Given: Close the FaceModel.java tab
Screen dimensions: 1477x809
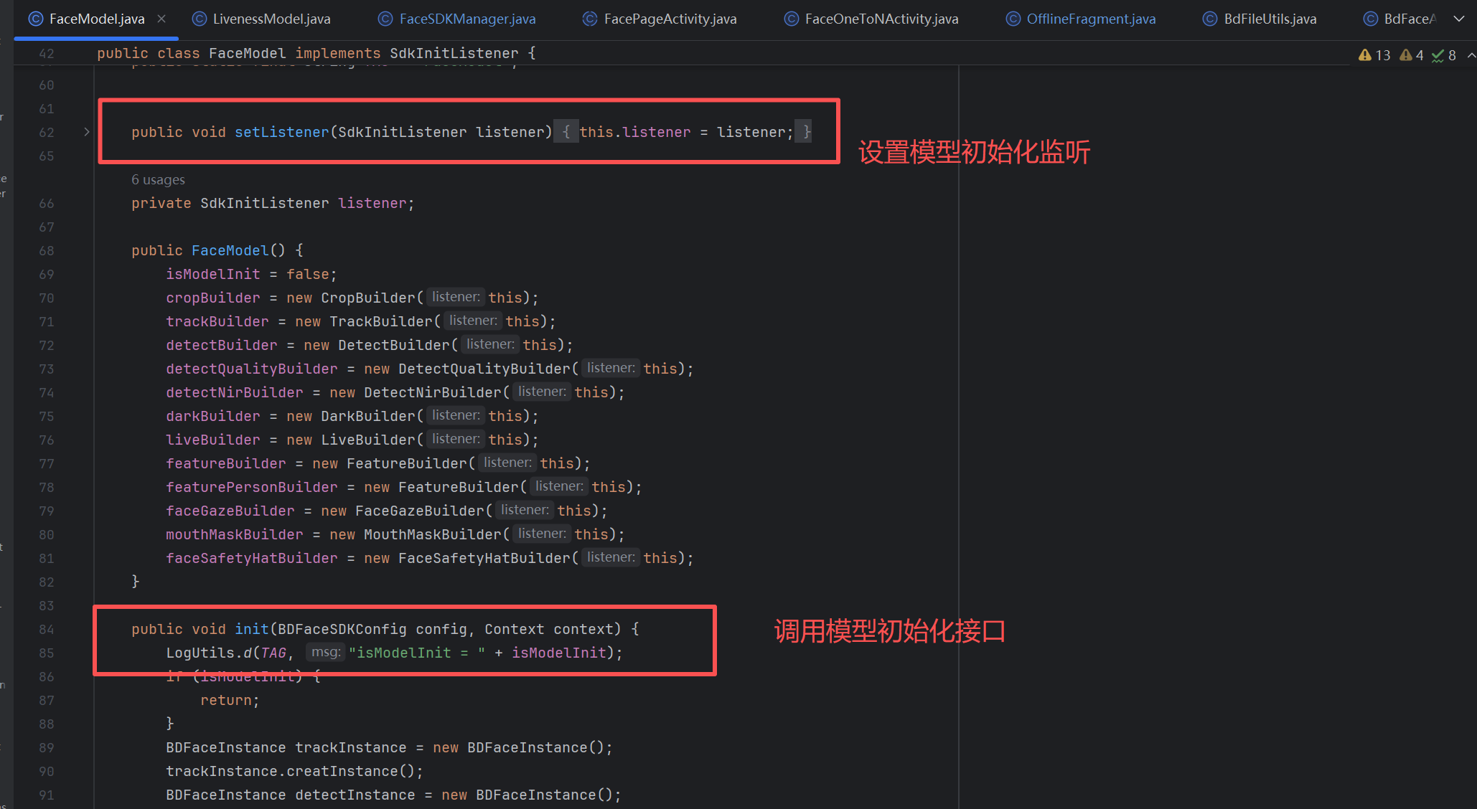Looking at the screenshot, I should [x=162, y=19].
